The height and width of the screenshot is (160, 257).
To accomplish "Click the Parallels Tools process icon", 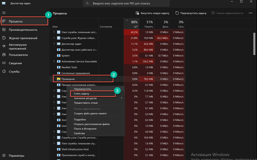I will (59, 67).
